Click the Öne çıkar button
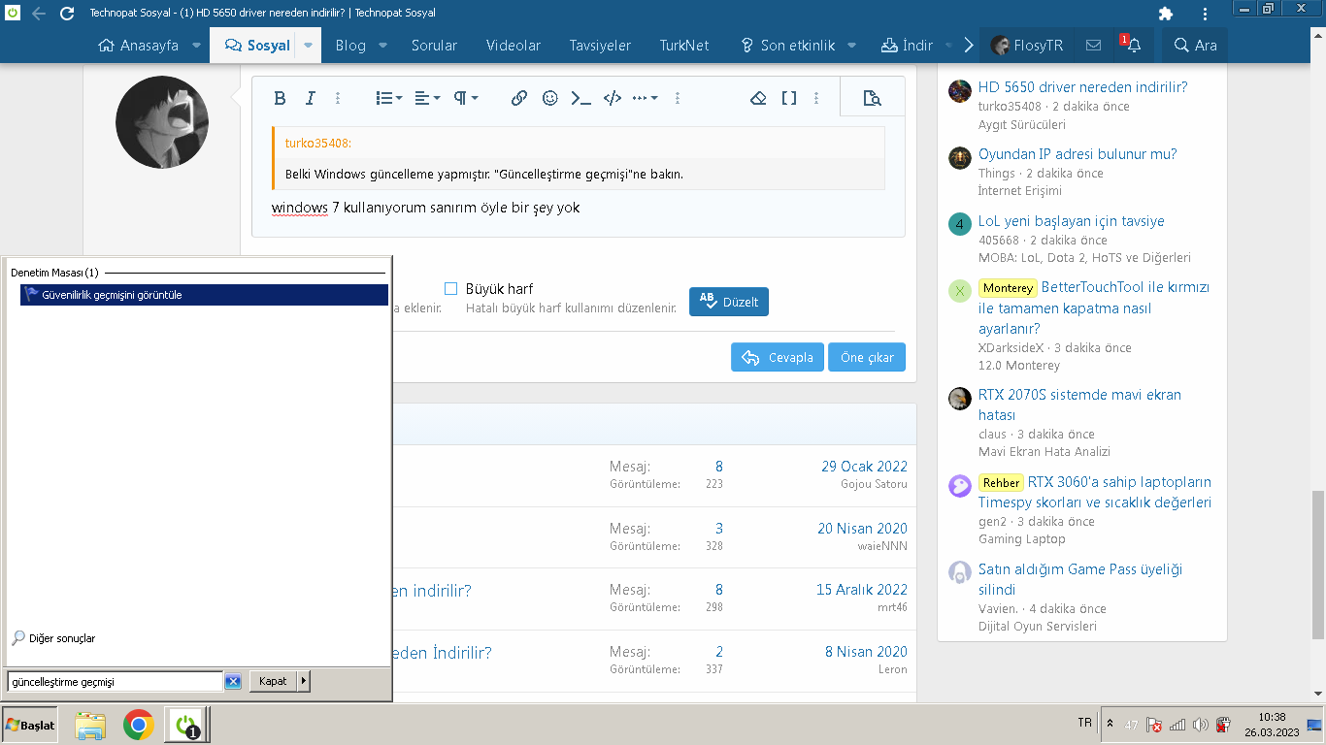Image resolution: width=1326 pixels, height=745 pixels. coord(867,357)
